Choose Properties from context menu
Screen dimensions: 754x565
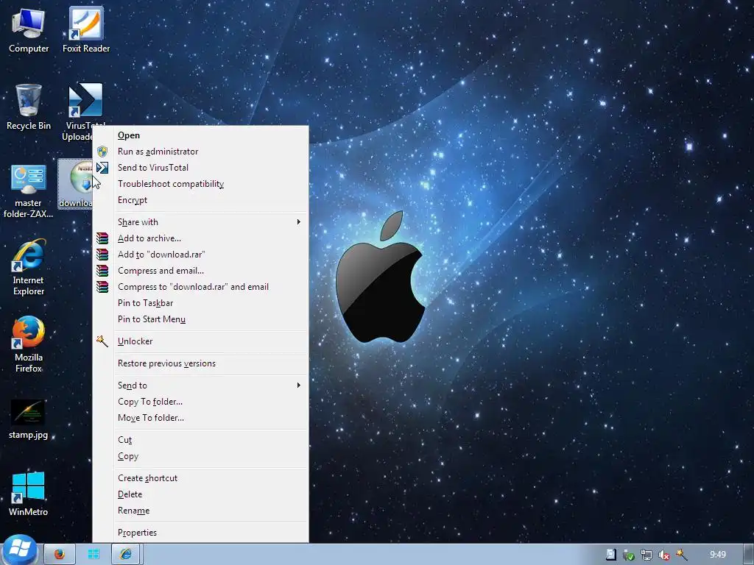200,533
